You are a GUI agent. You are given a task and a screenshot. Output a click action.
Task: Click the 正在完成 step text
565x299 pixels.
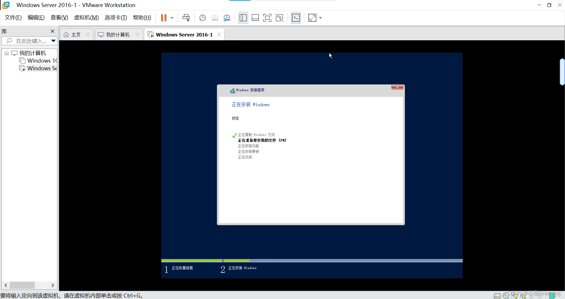pyautogui.click(x=245, y=157)
